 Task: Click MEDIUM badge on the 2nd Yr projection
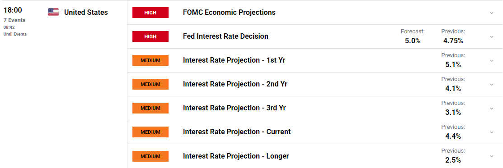coord(150,84)
